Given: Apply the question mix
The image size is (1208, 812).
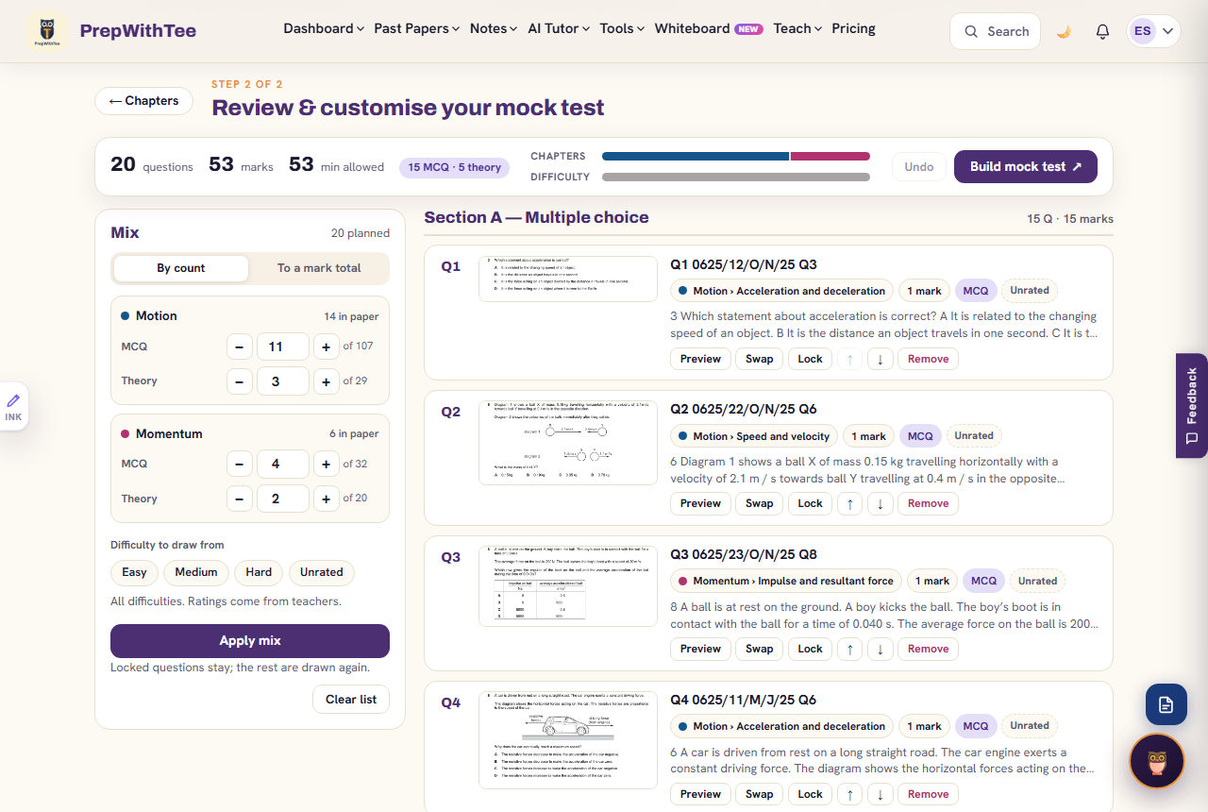Looking at the screenshot, I should pos(250,641).
